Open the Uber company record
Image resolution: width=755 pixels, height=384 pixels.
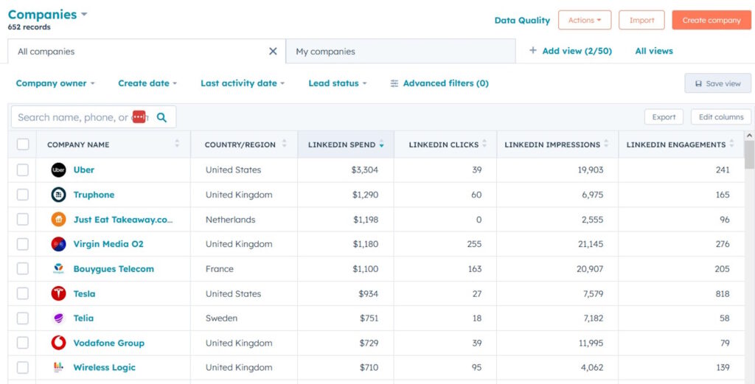84,170
